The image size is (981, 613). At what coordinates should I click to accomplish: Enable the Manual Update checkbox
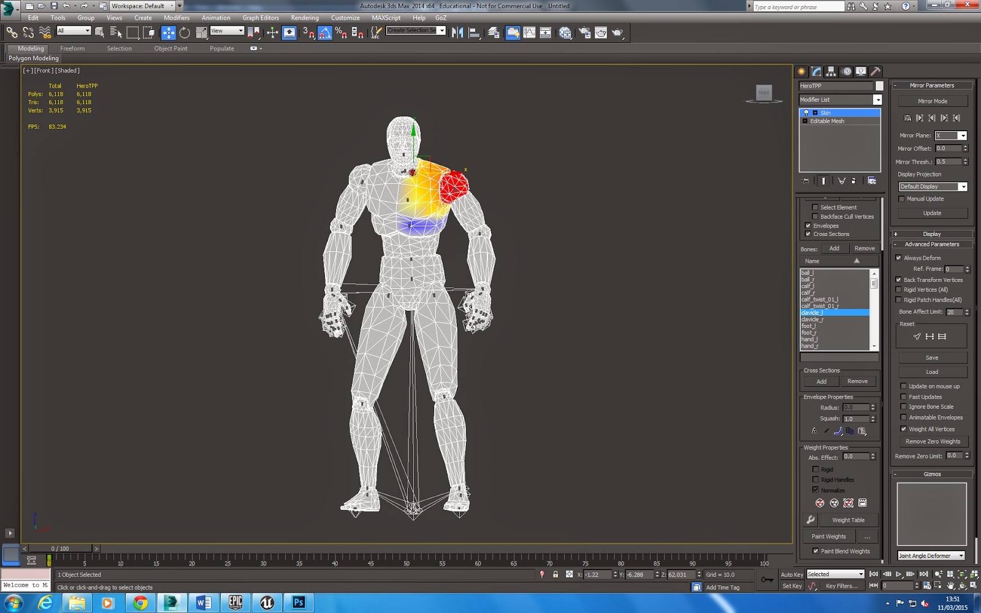901,199
